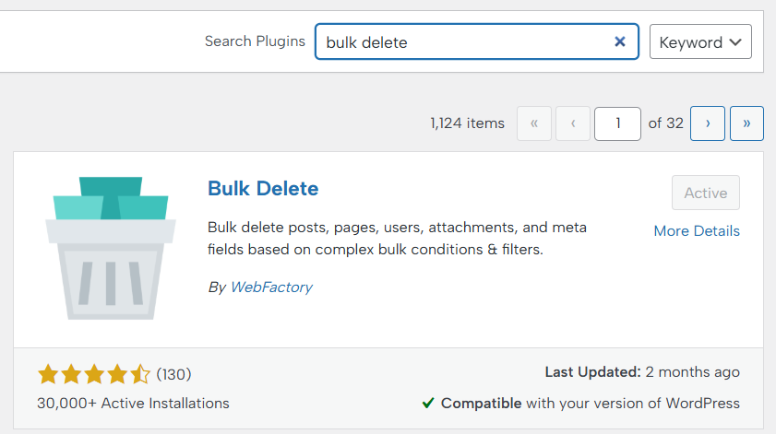Click the Search Plugins label
The image size is (776, 434).
coord(255,41)
